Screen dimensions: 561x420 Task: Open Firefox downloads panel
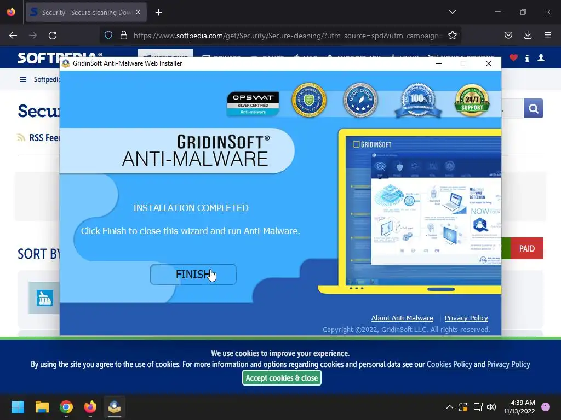(528, 36)
